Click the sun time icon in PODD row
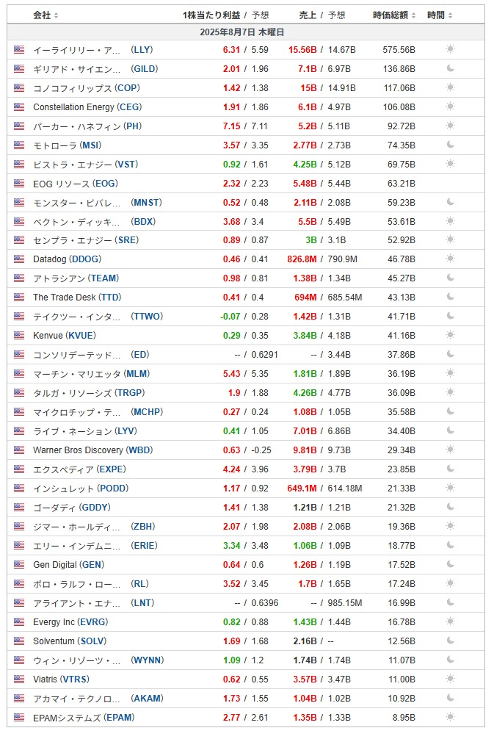The image size is (494, 739). tap(450, 487)
